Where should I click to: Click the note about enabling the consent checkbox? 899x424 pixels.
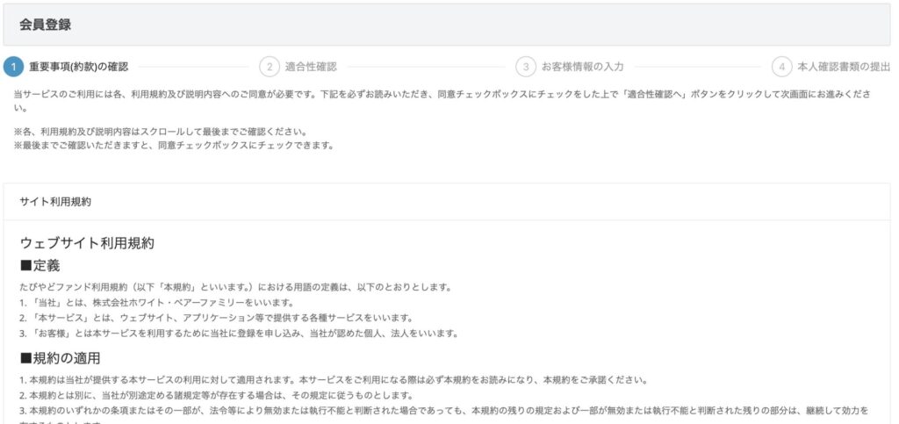click(174, 144)
